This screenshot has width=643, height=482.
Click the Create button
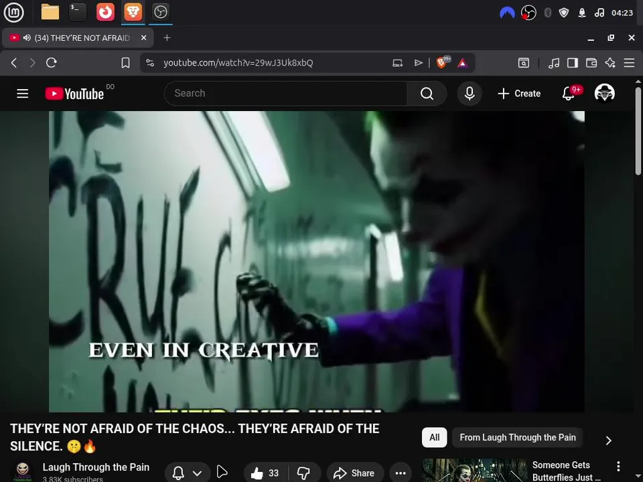(x=519, y=94)
